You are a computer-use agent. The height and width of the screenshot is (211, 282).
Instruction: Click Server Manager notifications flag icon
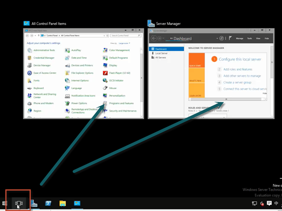coord(230,38)
